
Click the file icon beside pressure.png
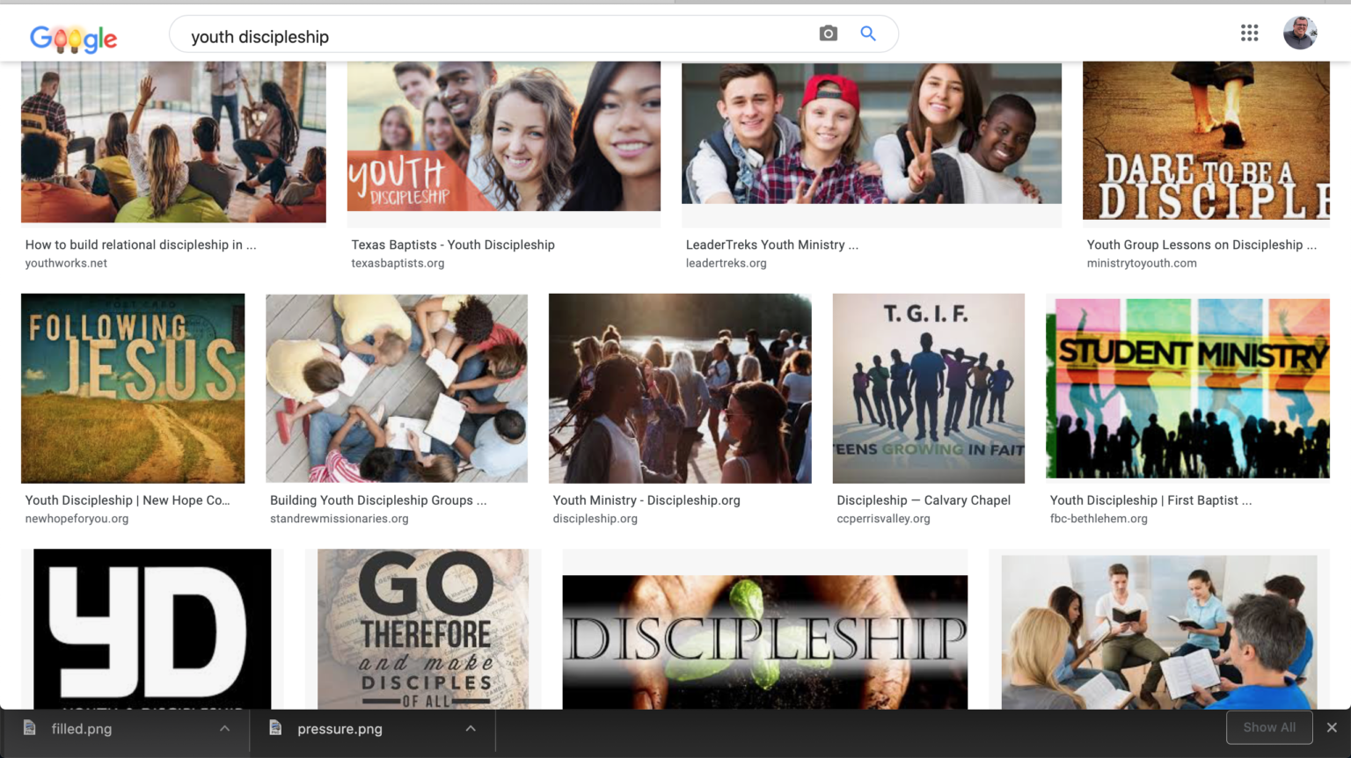click(276, 728)
